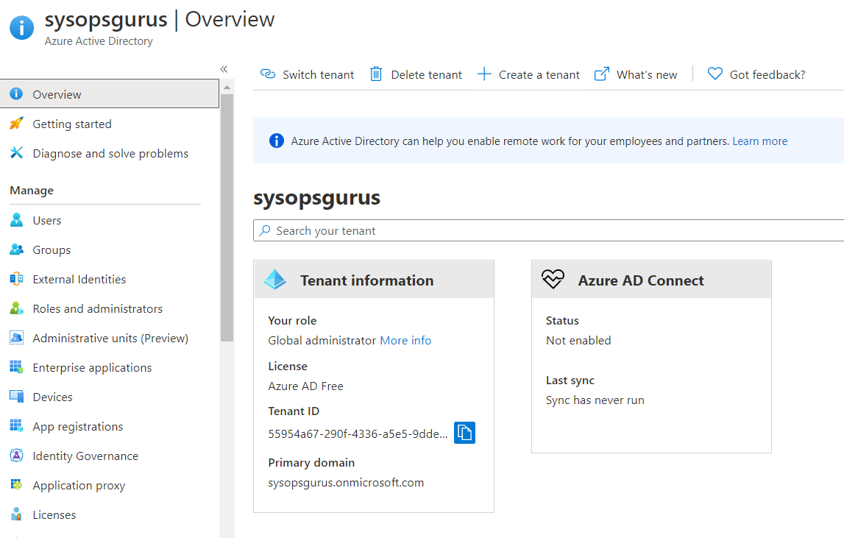Click the Not enabled status text

click(x=578, y=340)
